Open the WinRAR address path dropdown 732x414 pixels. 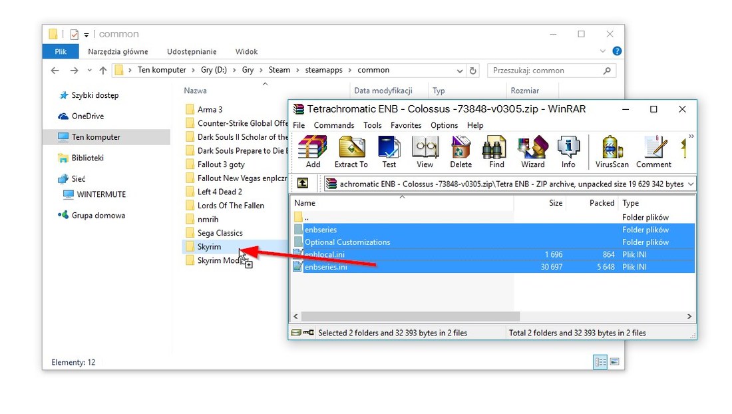[x=691, y=184]
